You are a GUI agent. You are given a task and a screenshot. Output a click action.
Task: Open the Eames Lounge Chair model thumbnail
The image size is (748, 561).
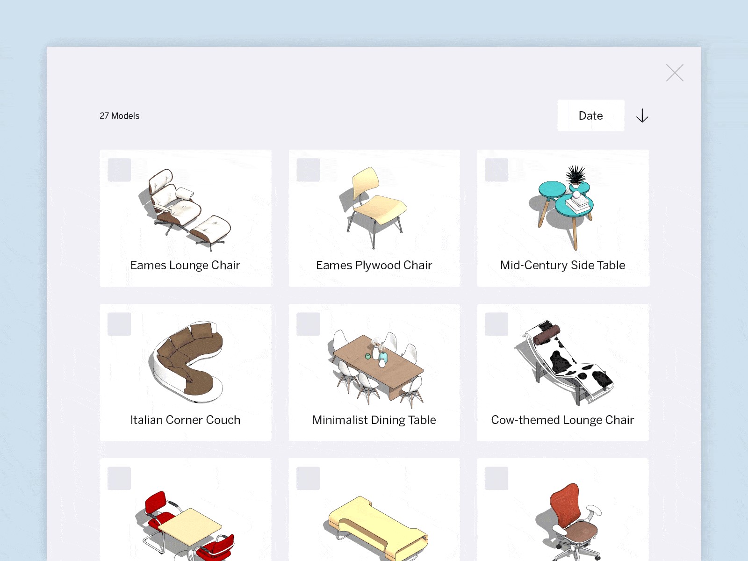click(x=185, y=210)
